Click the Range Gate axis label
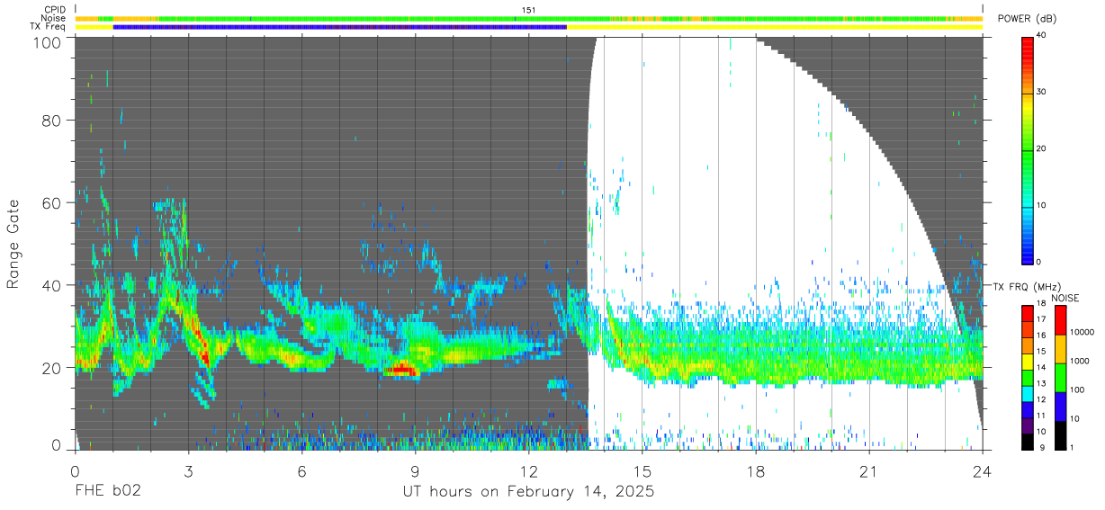Screen dimensions: 1105x510 [13, 245]
